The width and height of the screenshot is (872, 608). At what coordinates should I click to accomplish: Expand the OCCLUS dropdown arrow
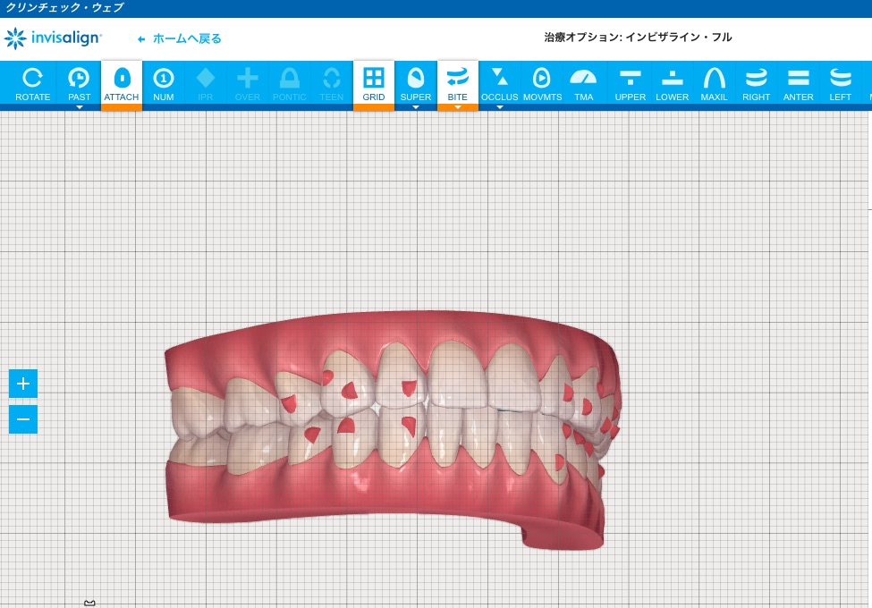499,107
